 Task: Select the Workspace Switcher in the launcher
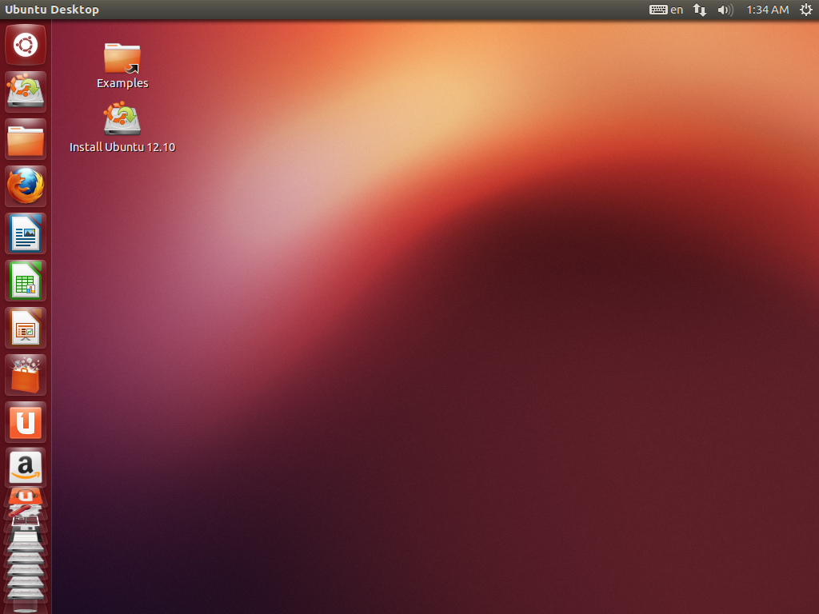[26, 520]
